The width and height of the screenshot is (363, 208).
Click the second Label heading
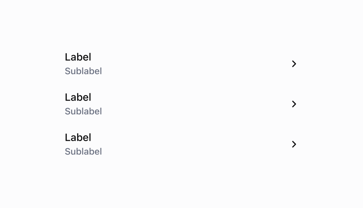(x=78, y=97)
